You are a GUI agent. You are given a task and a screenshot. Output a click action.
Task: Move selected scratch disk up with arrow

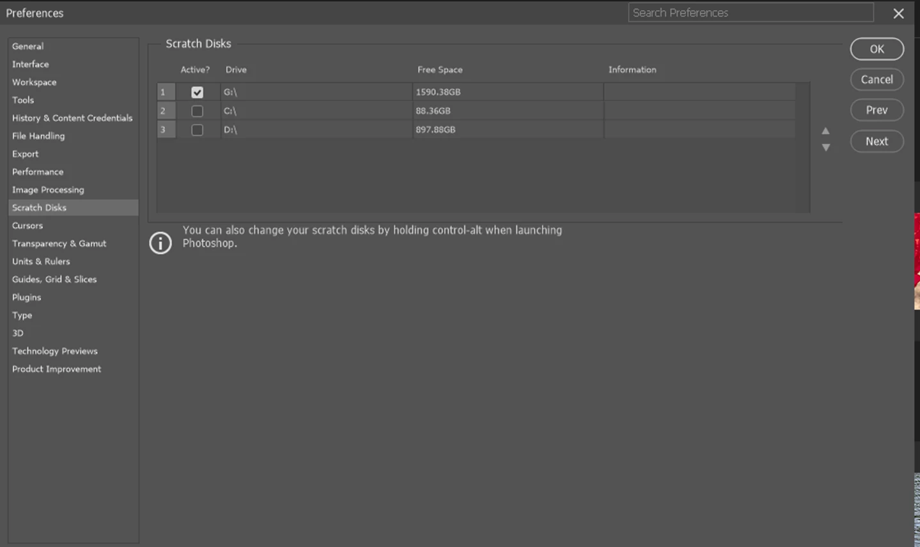tap(825, 131)
